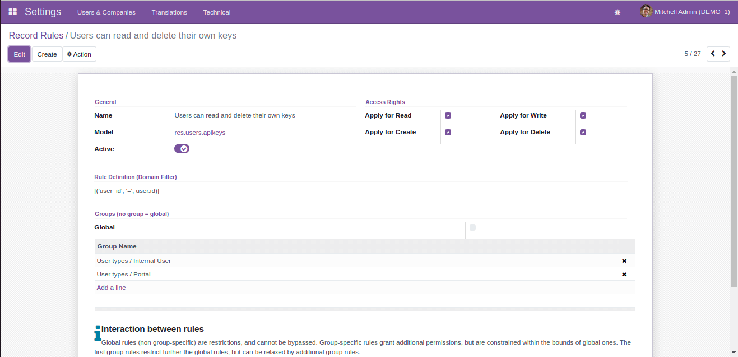Go to next record arrow
The height and width of the screenshot is (357, 738).
tap(724, 54)
